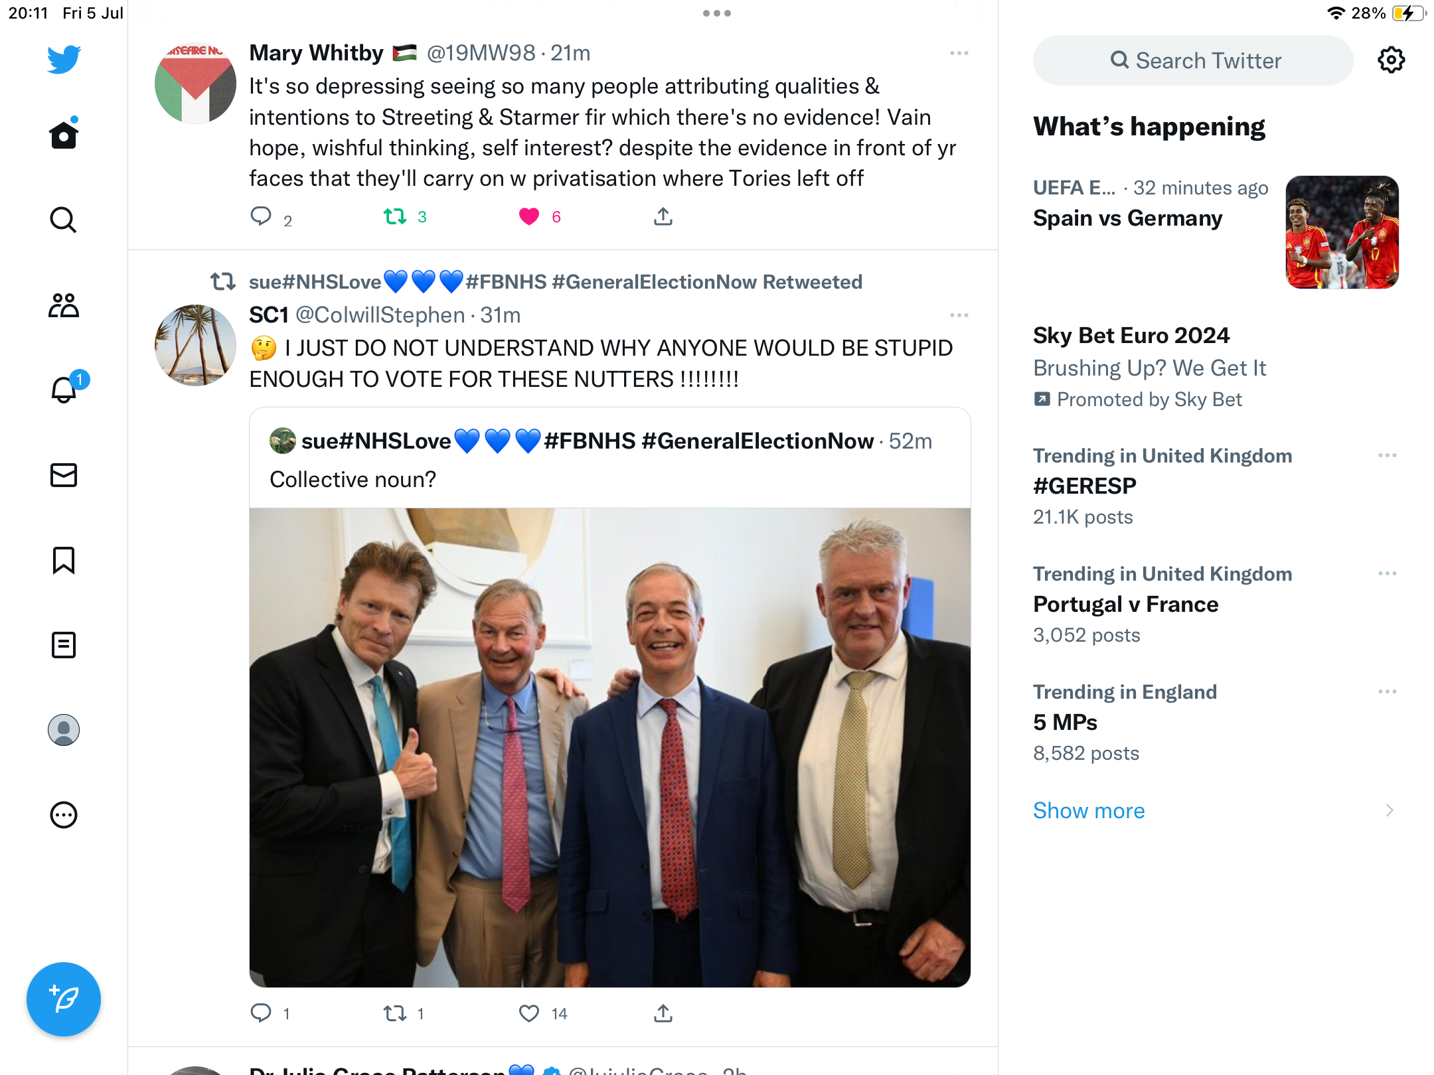Click the Search Twitter field
1434x1075 pixels.
click(1193, 60)
